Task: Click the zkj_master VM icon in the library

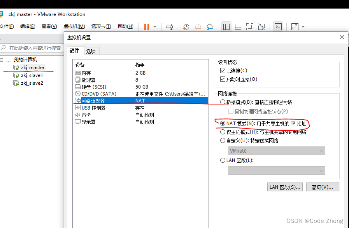Action: [16, 68]
